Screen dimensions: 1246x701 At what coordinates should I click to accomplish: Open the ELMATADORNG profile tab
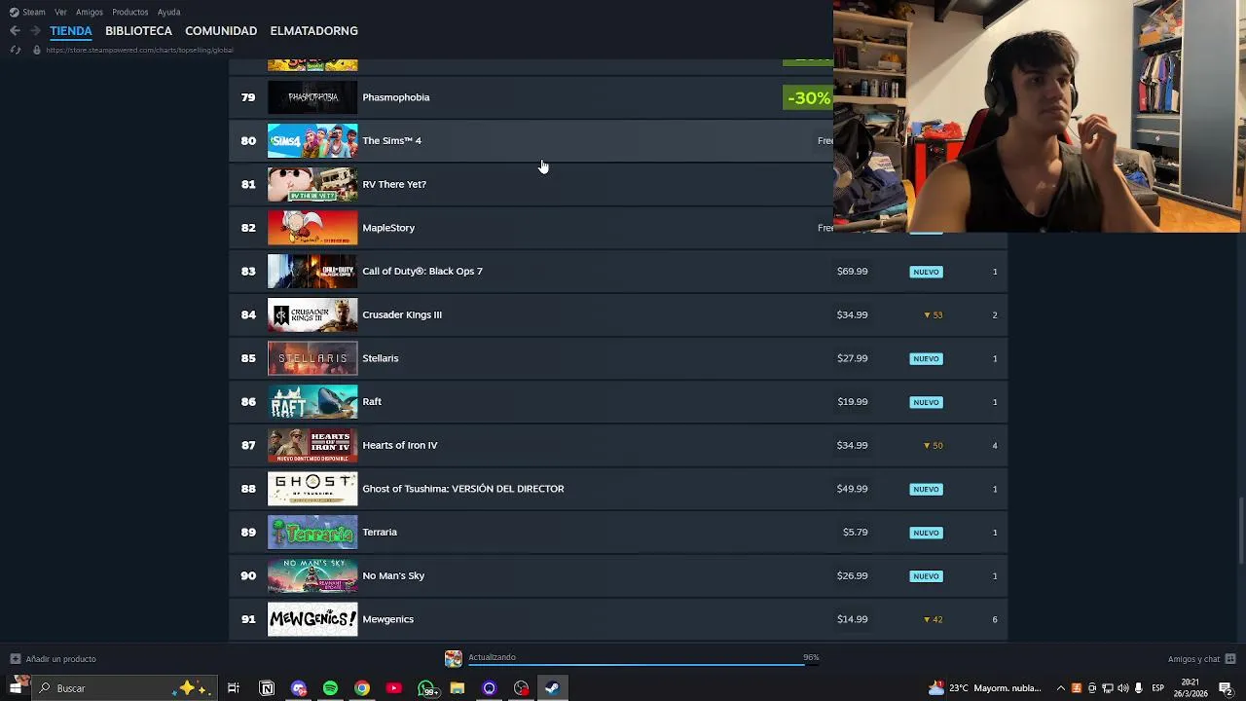[x=313, y=31]
